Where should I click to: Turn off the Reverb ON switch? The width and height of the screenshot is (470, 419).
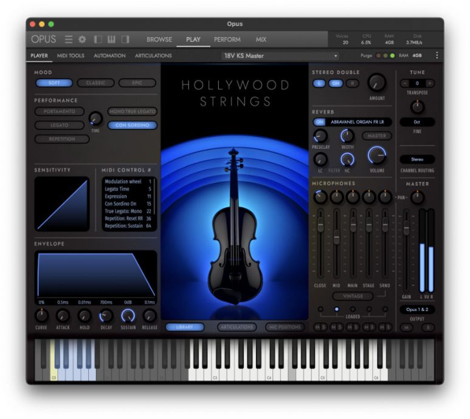pos(320,122)
